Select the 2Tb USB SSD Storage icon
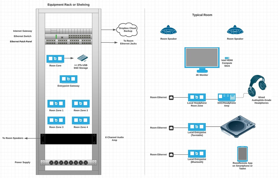The image size is (278, 178). coord(82,58)
